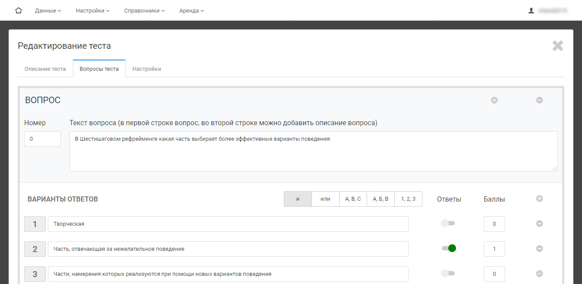Choose "А, Б, В" numbering style
This screenshot has width=582, height=284.
click(x=381, y=199)
